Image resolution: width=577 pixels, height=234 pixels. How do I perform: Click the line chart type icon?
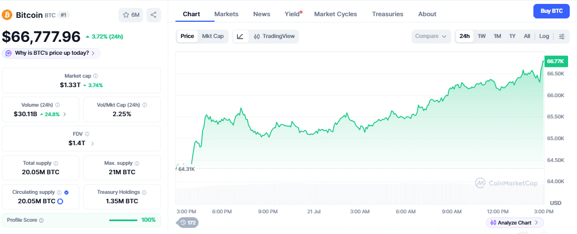240,36
